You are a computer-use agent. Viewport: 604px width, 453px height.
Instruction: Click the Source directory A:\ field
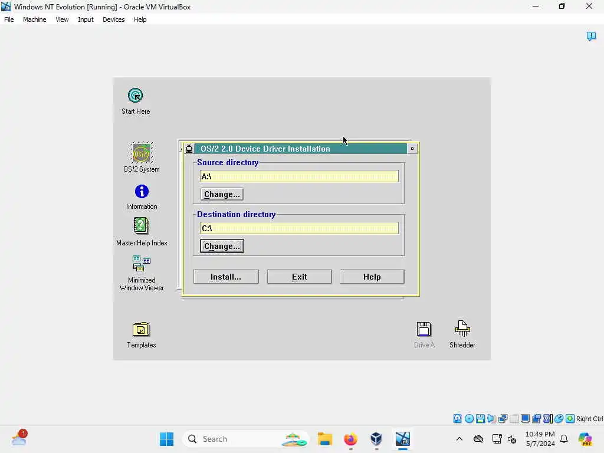(x=299, y=176)
